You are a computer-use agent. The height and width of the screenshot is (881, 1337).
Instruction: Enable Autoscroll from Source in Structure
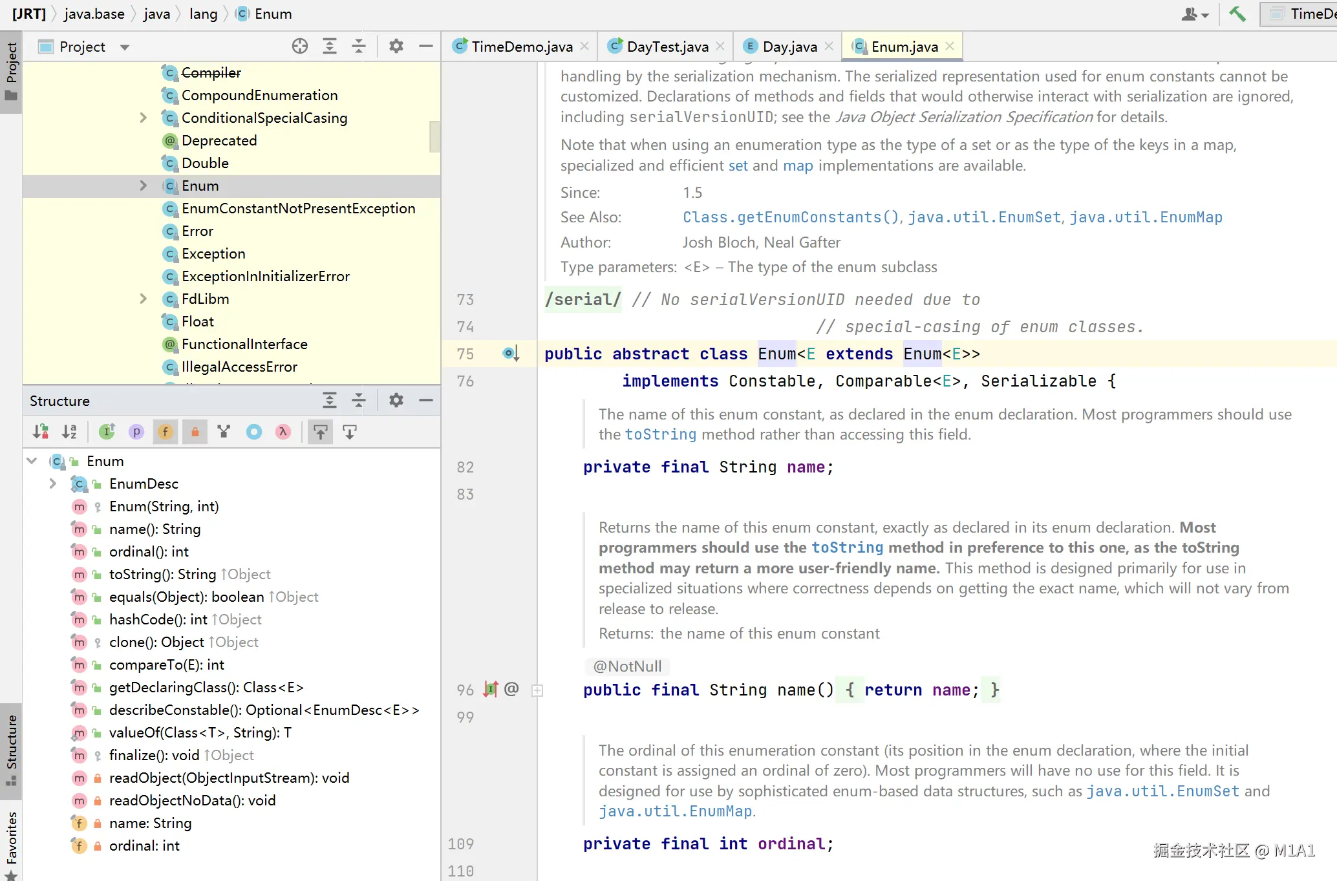click(350, 432)
